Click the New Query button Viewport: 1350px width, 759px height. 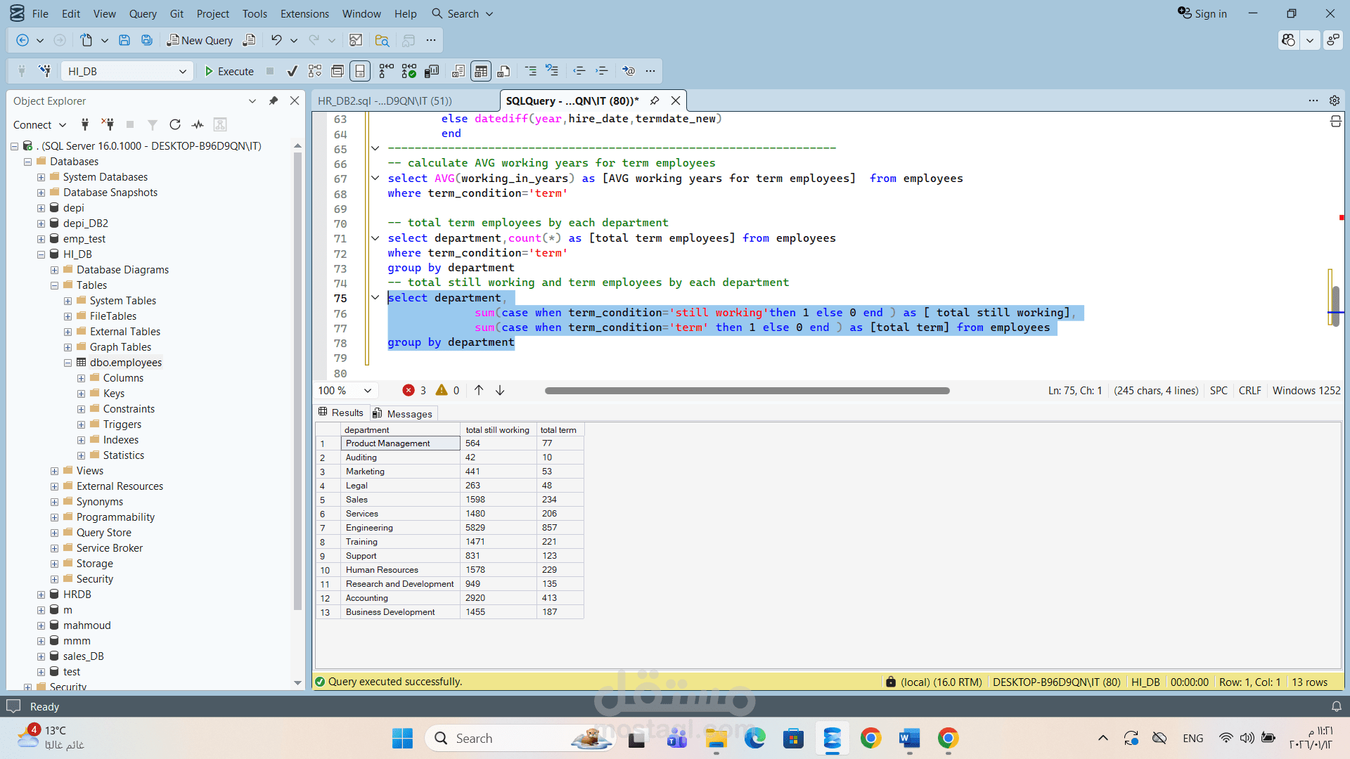click(x=200, y=40)
